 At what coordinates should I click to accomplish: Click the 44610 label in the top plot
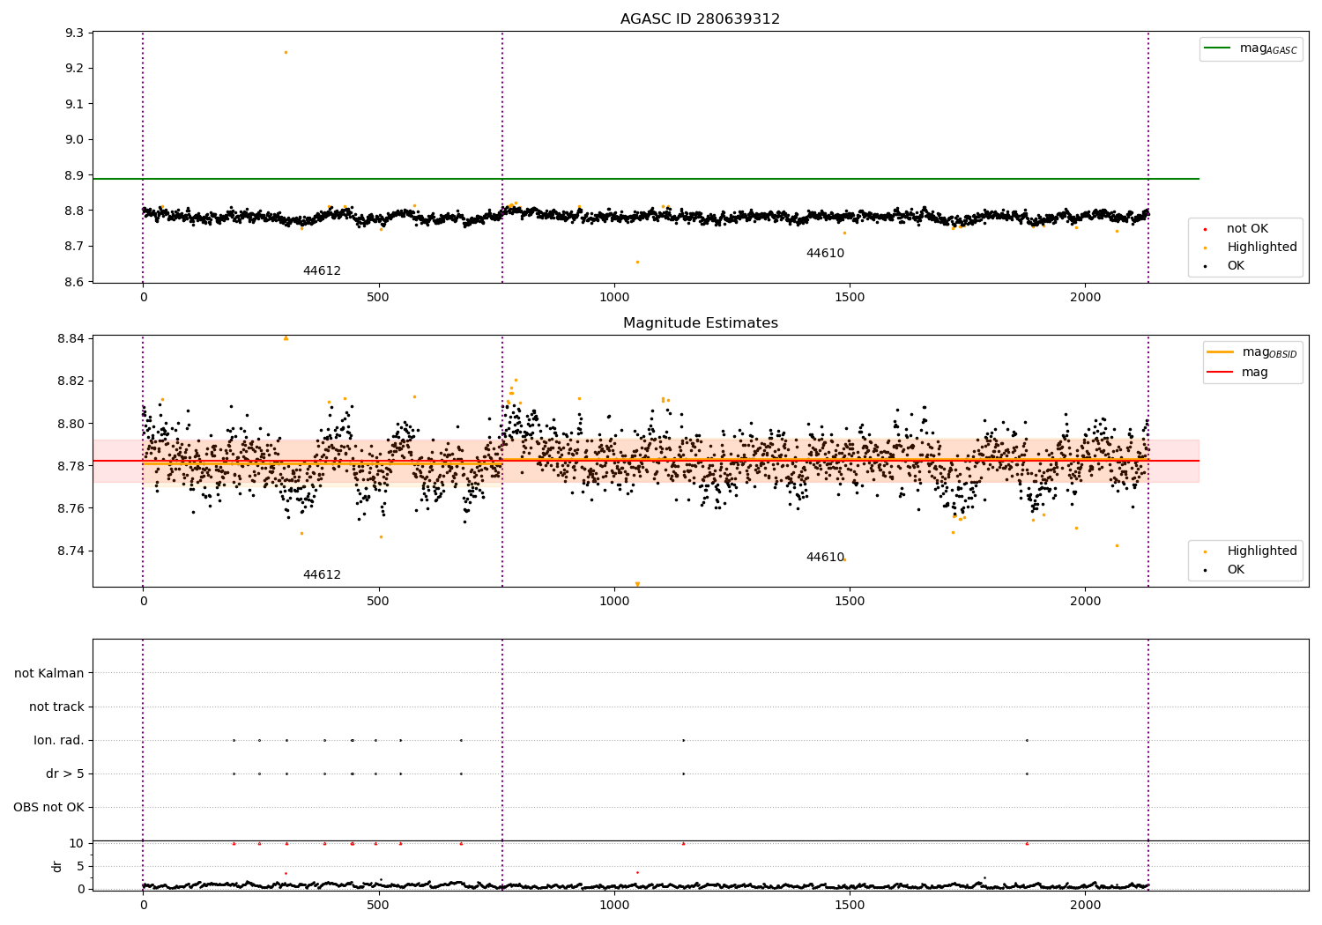click(x=825, y=254)
